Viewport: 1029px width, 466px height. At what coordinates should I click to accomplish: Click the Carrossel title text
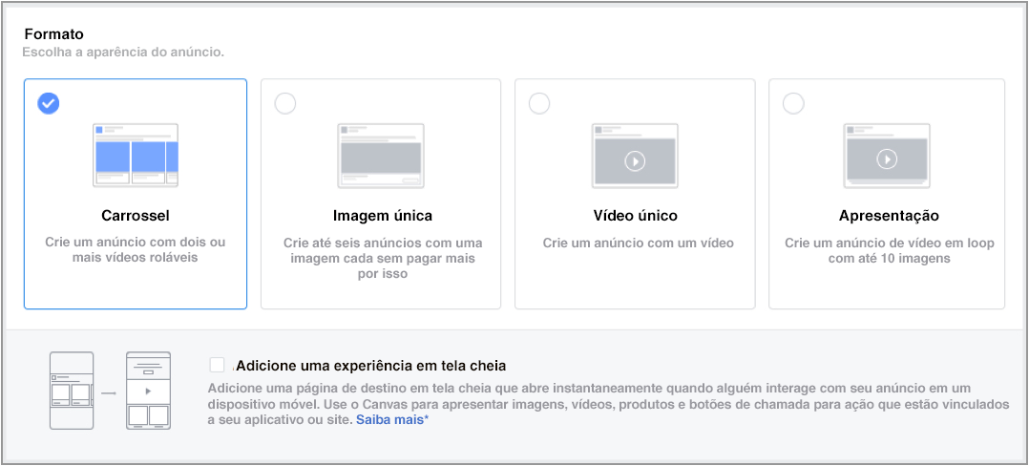(136, 215)
